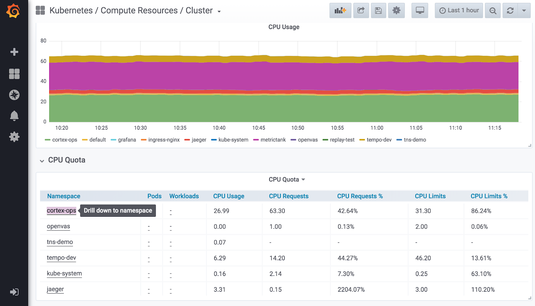The height and width of the screenshot is (306, 535).
Task: Open the dashboard title dropdown
Action: (219, 11)
